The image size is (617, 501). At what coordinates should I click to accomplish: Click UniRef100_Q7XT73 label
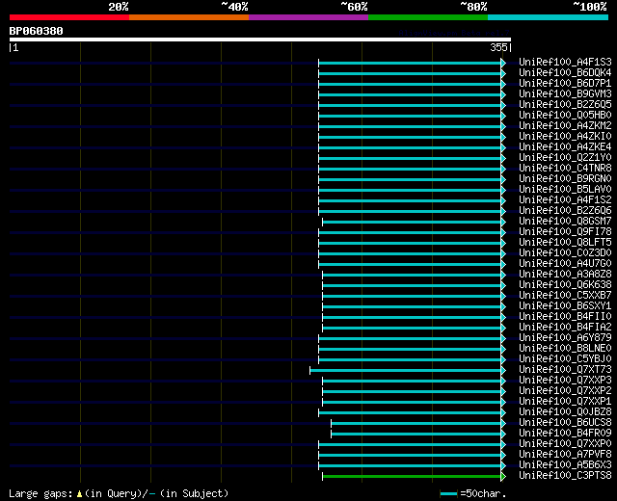[x=565, y=370]
